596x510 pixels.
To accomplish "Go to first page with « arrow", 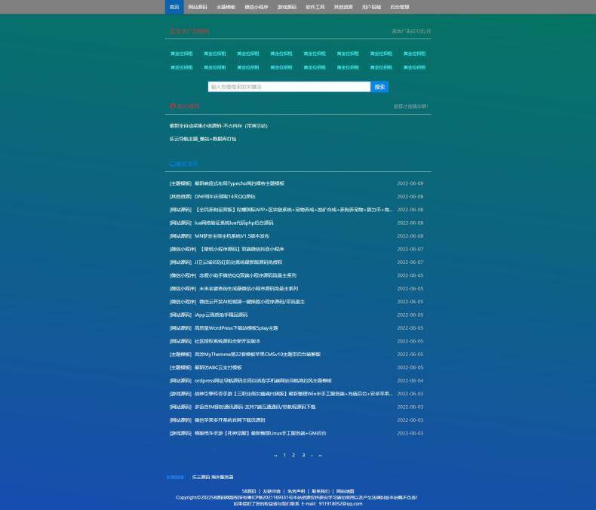I will [x=275, y=455].
